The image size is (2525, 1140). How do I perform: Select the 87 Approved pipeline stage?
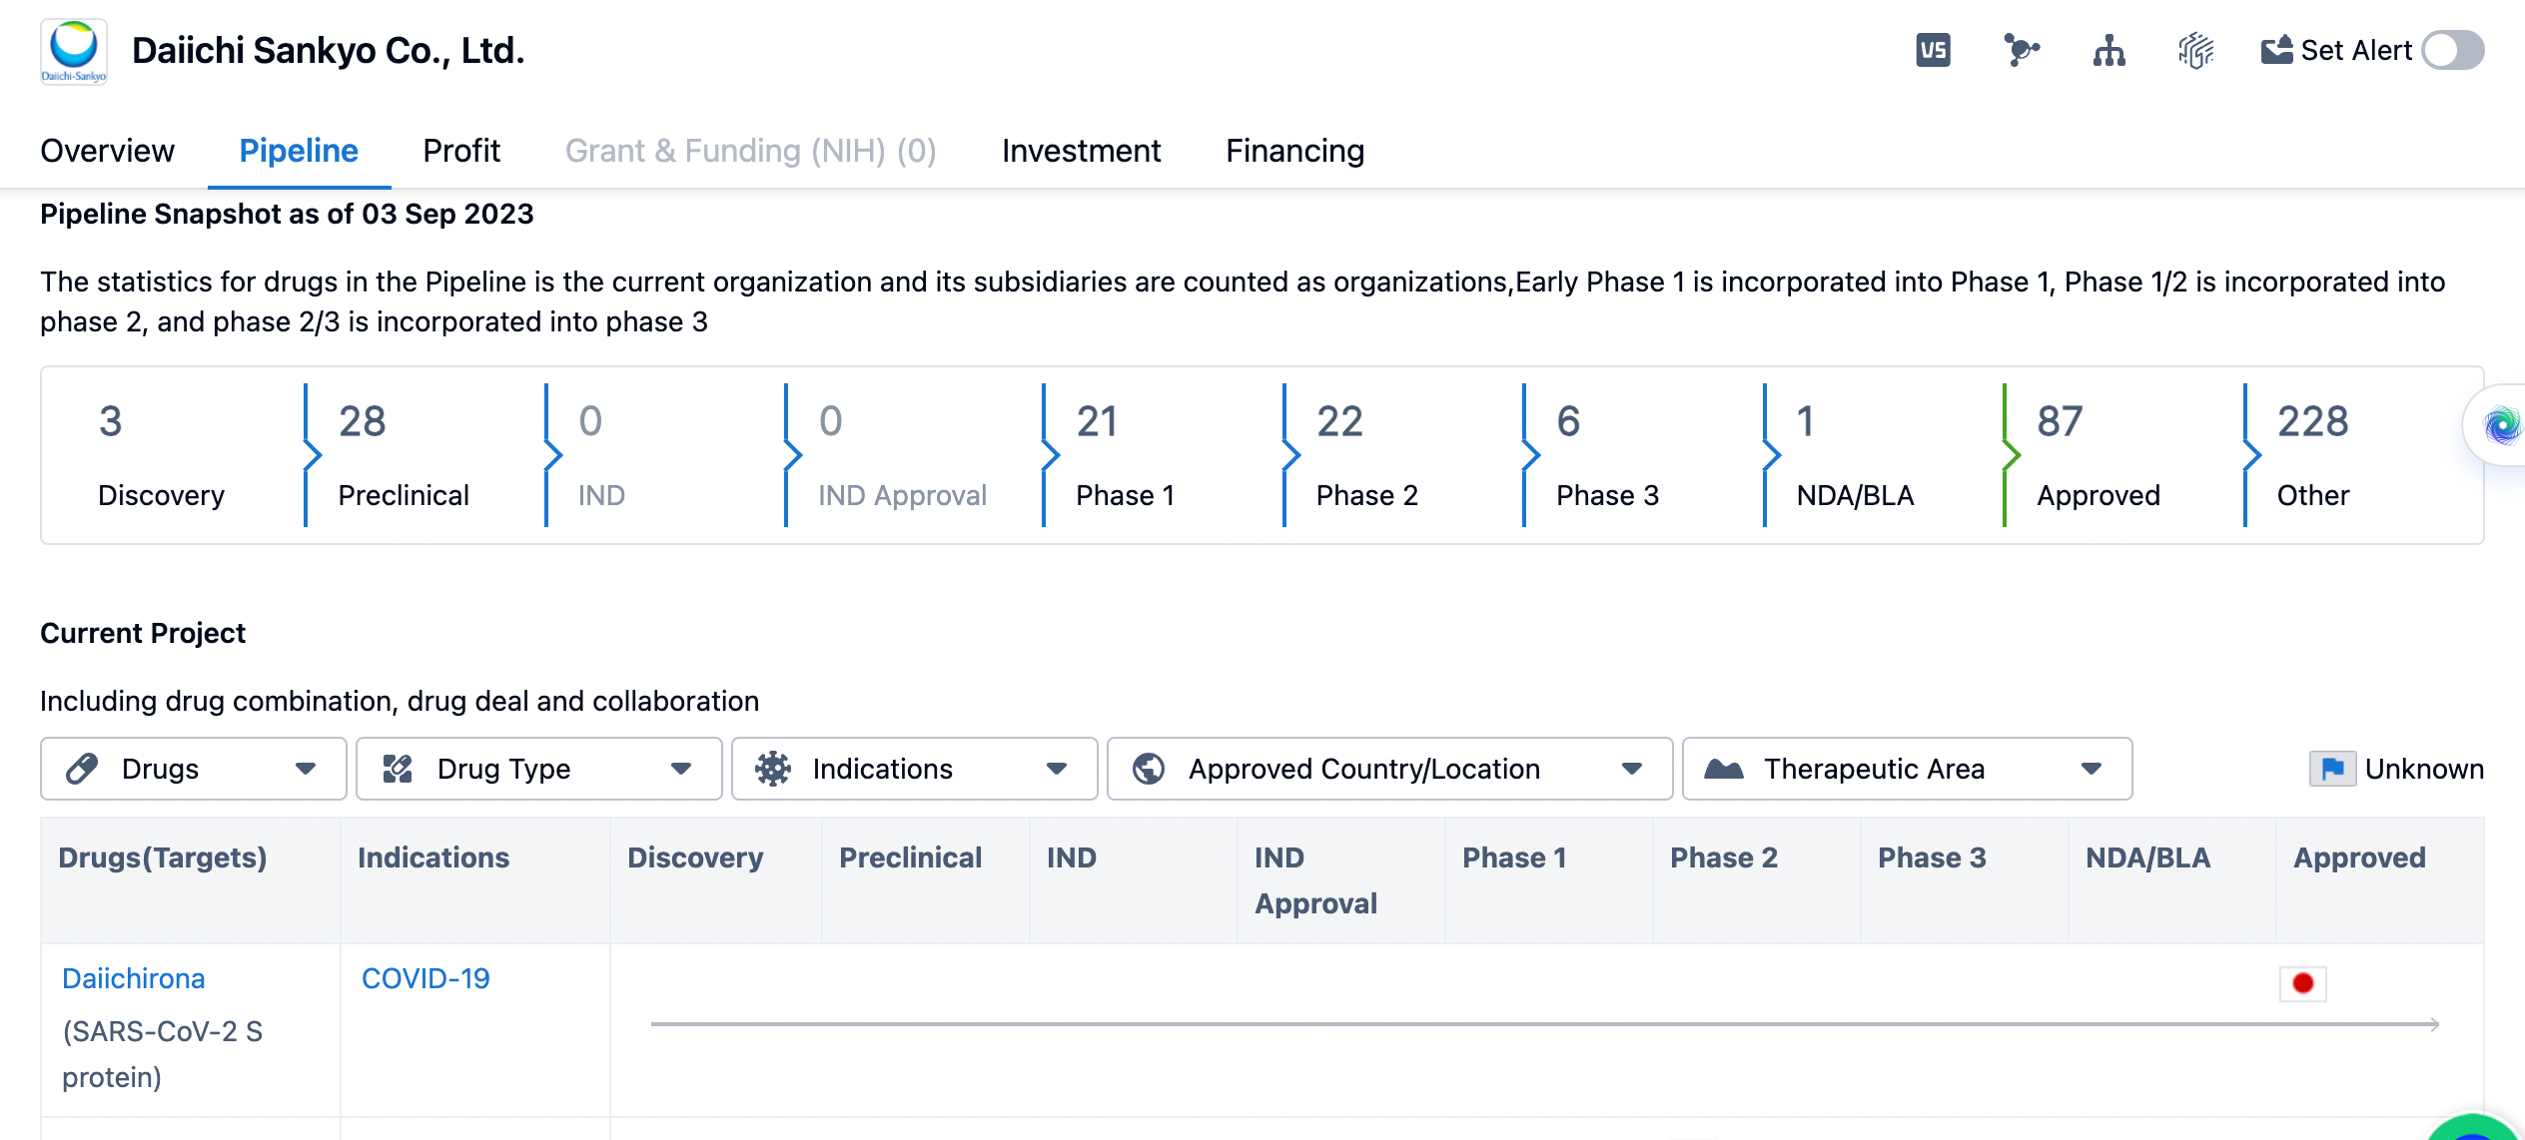(x=2098, y=455)
